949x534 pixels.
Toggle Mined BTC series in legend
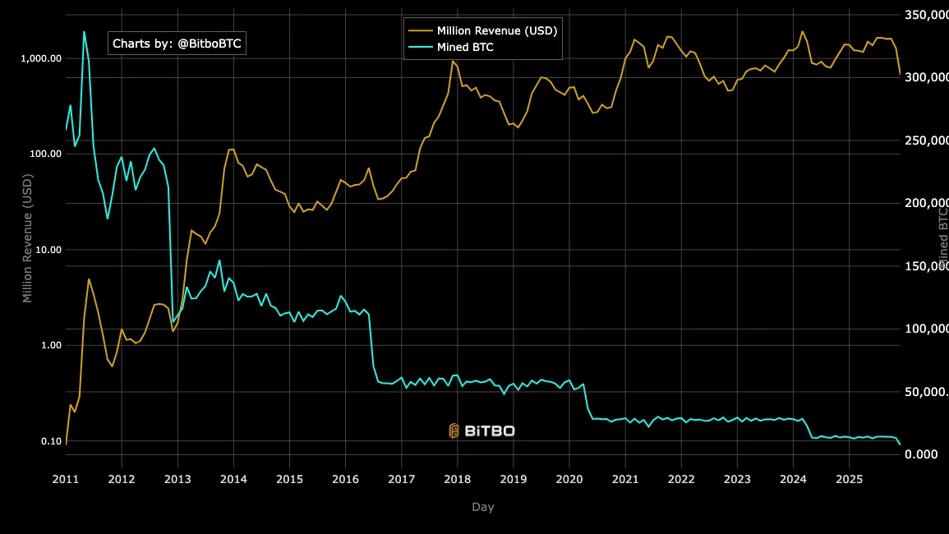(466, 48)
